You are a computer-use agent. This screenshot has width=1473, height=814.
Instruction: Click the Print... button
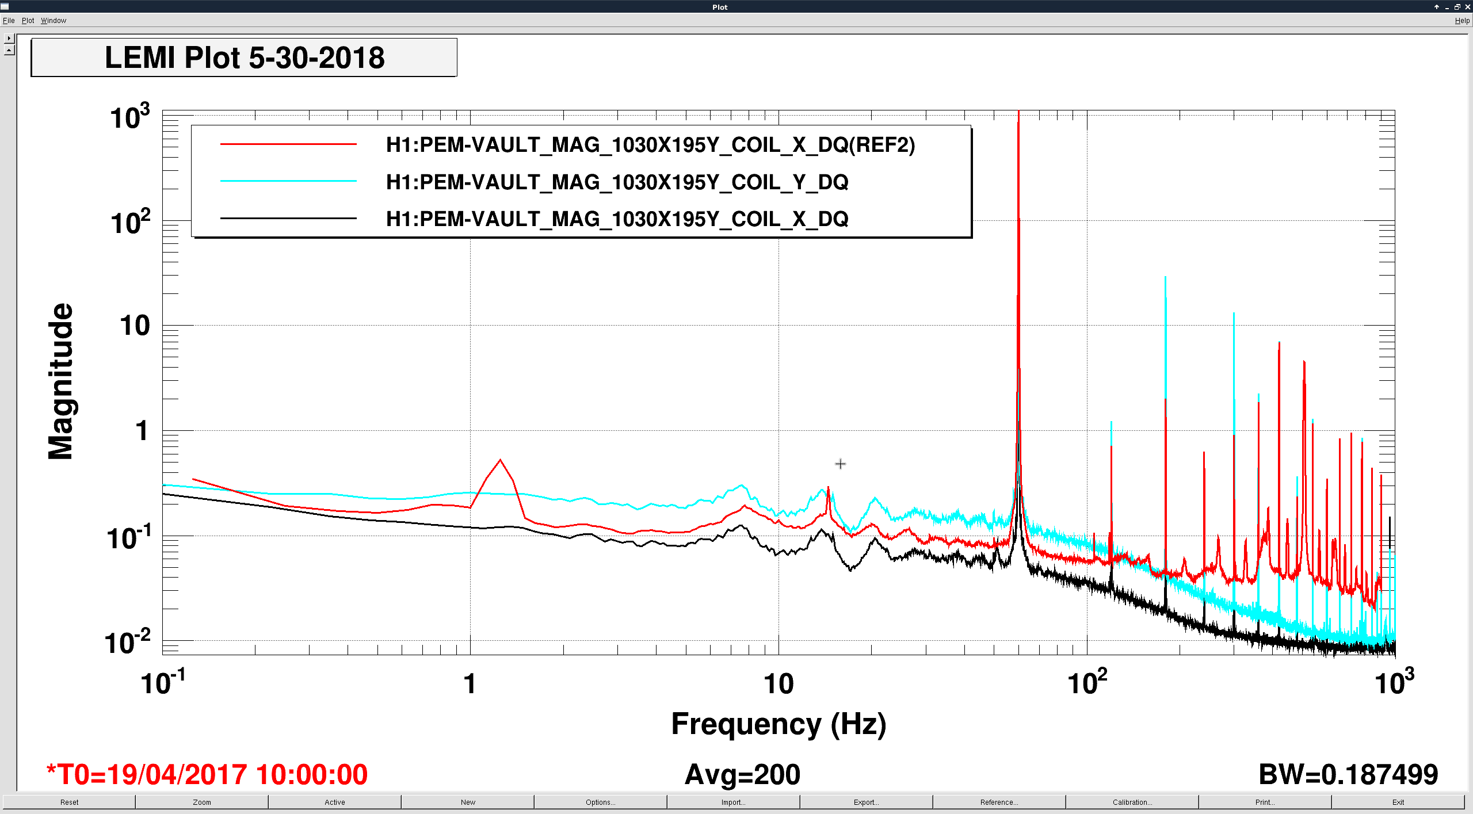point(1265,802)
